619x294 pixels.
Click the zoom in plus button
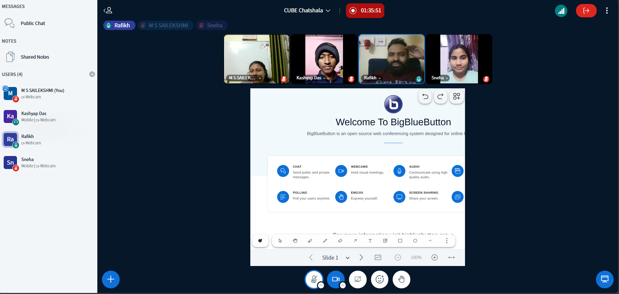(x=435, y=257)
